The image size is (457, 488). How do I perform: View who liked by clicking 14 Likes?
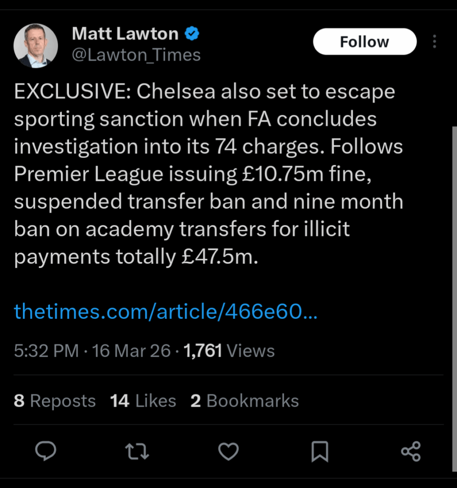tap(143, 401)
